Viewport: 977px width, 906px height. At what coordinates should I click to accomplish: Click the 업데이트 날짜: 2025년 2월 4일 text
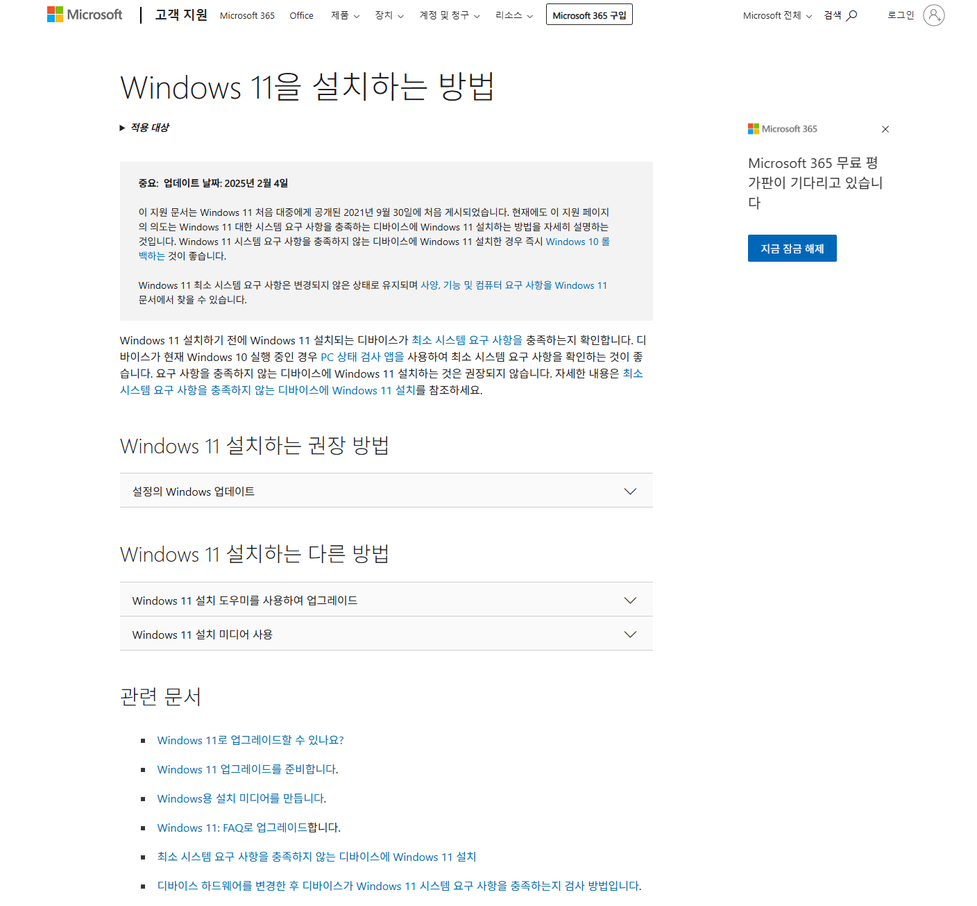pos(226,183)
